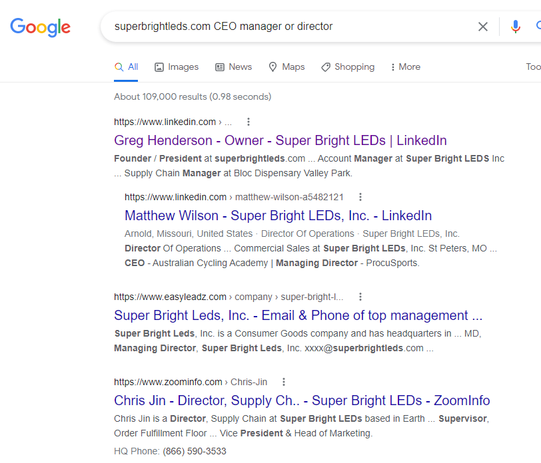541x463 pixels.
Task: Open Super Bright Leds, Inc. Email & Phone result
Action: (298, 315)
